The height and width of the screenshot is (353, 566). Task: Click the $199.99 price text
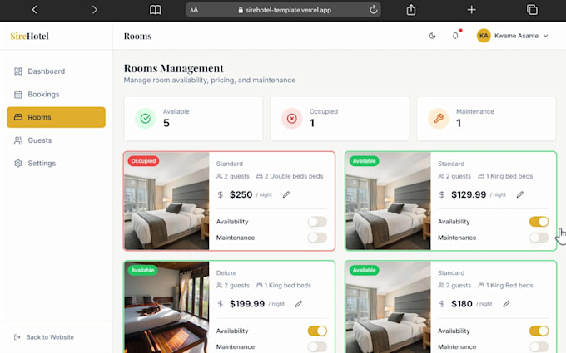[247, 304]
